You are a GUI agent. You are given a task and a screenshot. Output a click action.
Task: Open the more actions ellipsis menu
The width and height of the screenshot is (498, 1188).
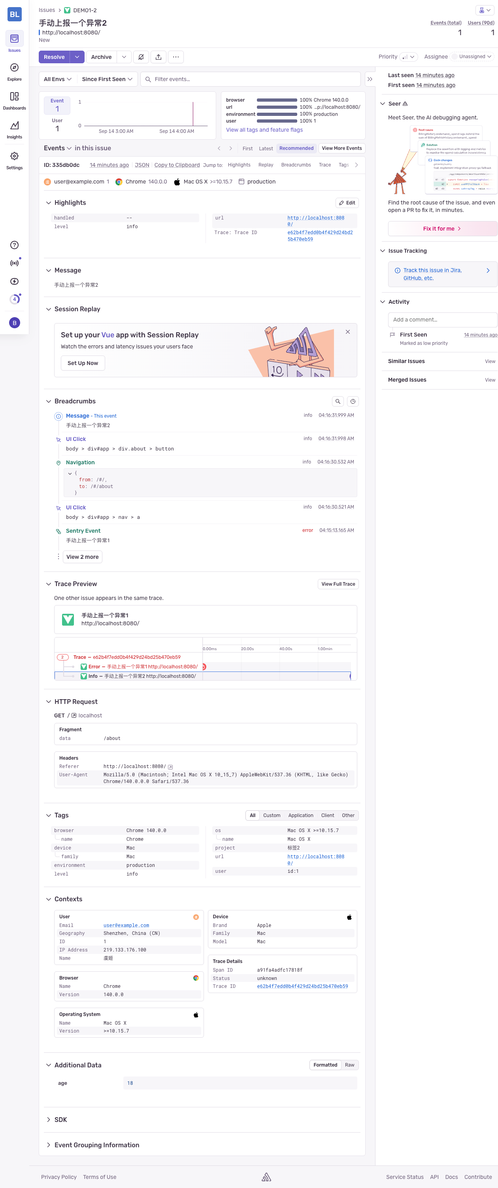tap(175, 57)
